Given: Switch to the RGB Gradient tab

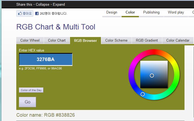Looking at the screenshot, I should click(x=147, y=41).
